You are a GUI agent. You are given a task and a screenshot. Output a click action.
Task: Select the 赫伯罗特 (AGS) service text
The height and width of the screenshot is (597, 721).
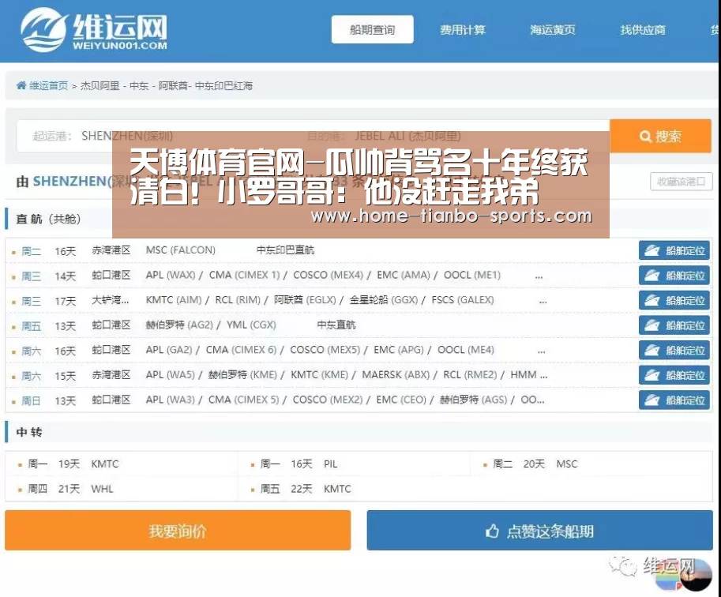pyautogui.click(x=474, y=400)
